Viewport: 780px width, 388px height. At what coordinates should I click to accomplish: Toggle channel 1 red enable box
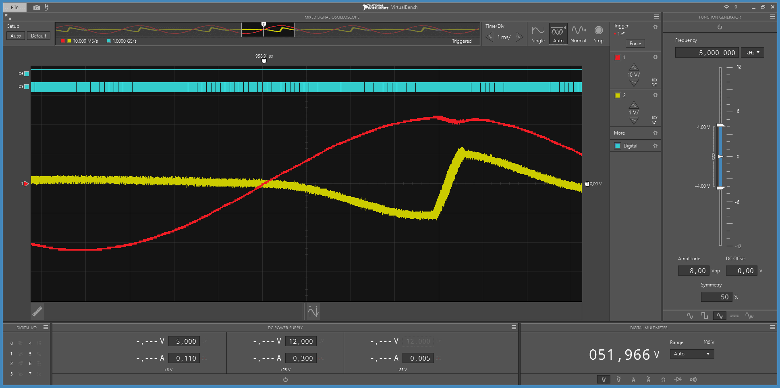click(x=618, y=58)
